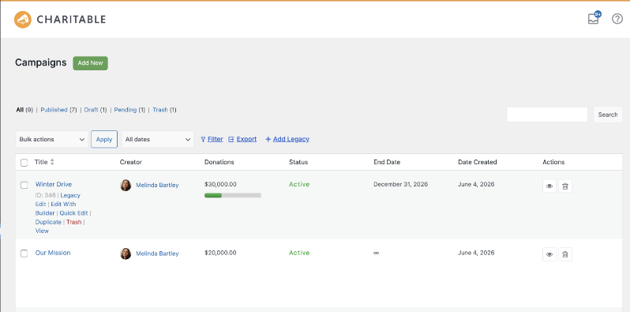The width and height of the screenshot is (630, 312).
Task: Check the Winter Drive row checkbox
Action: tap(24, 185)
